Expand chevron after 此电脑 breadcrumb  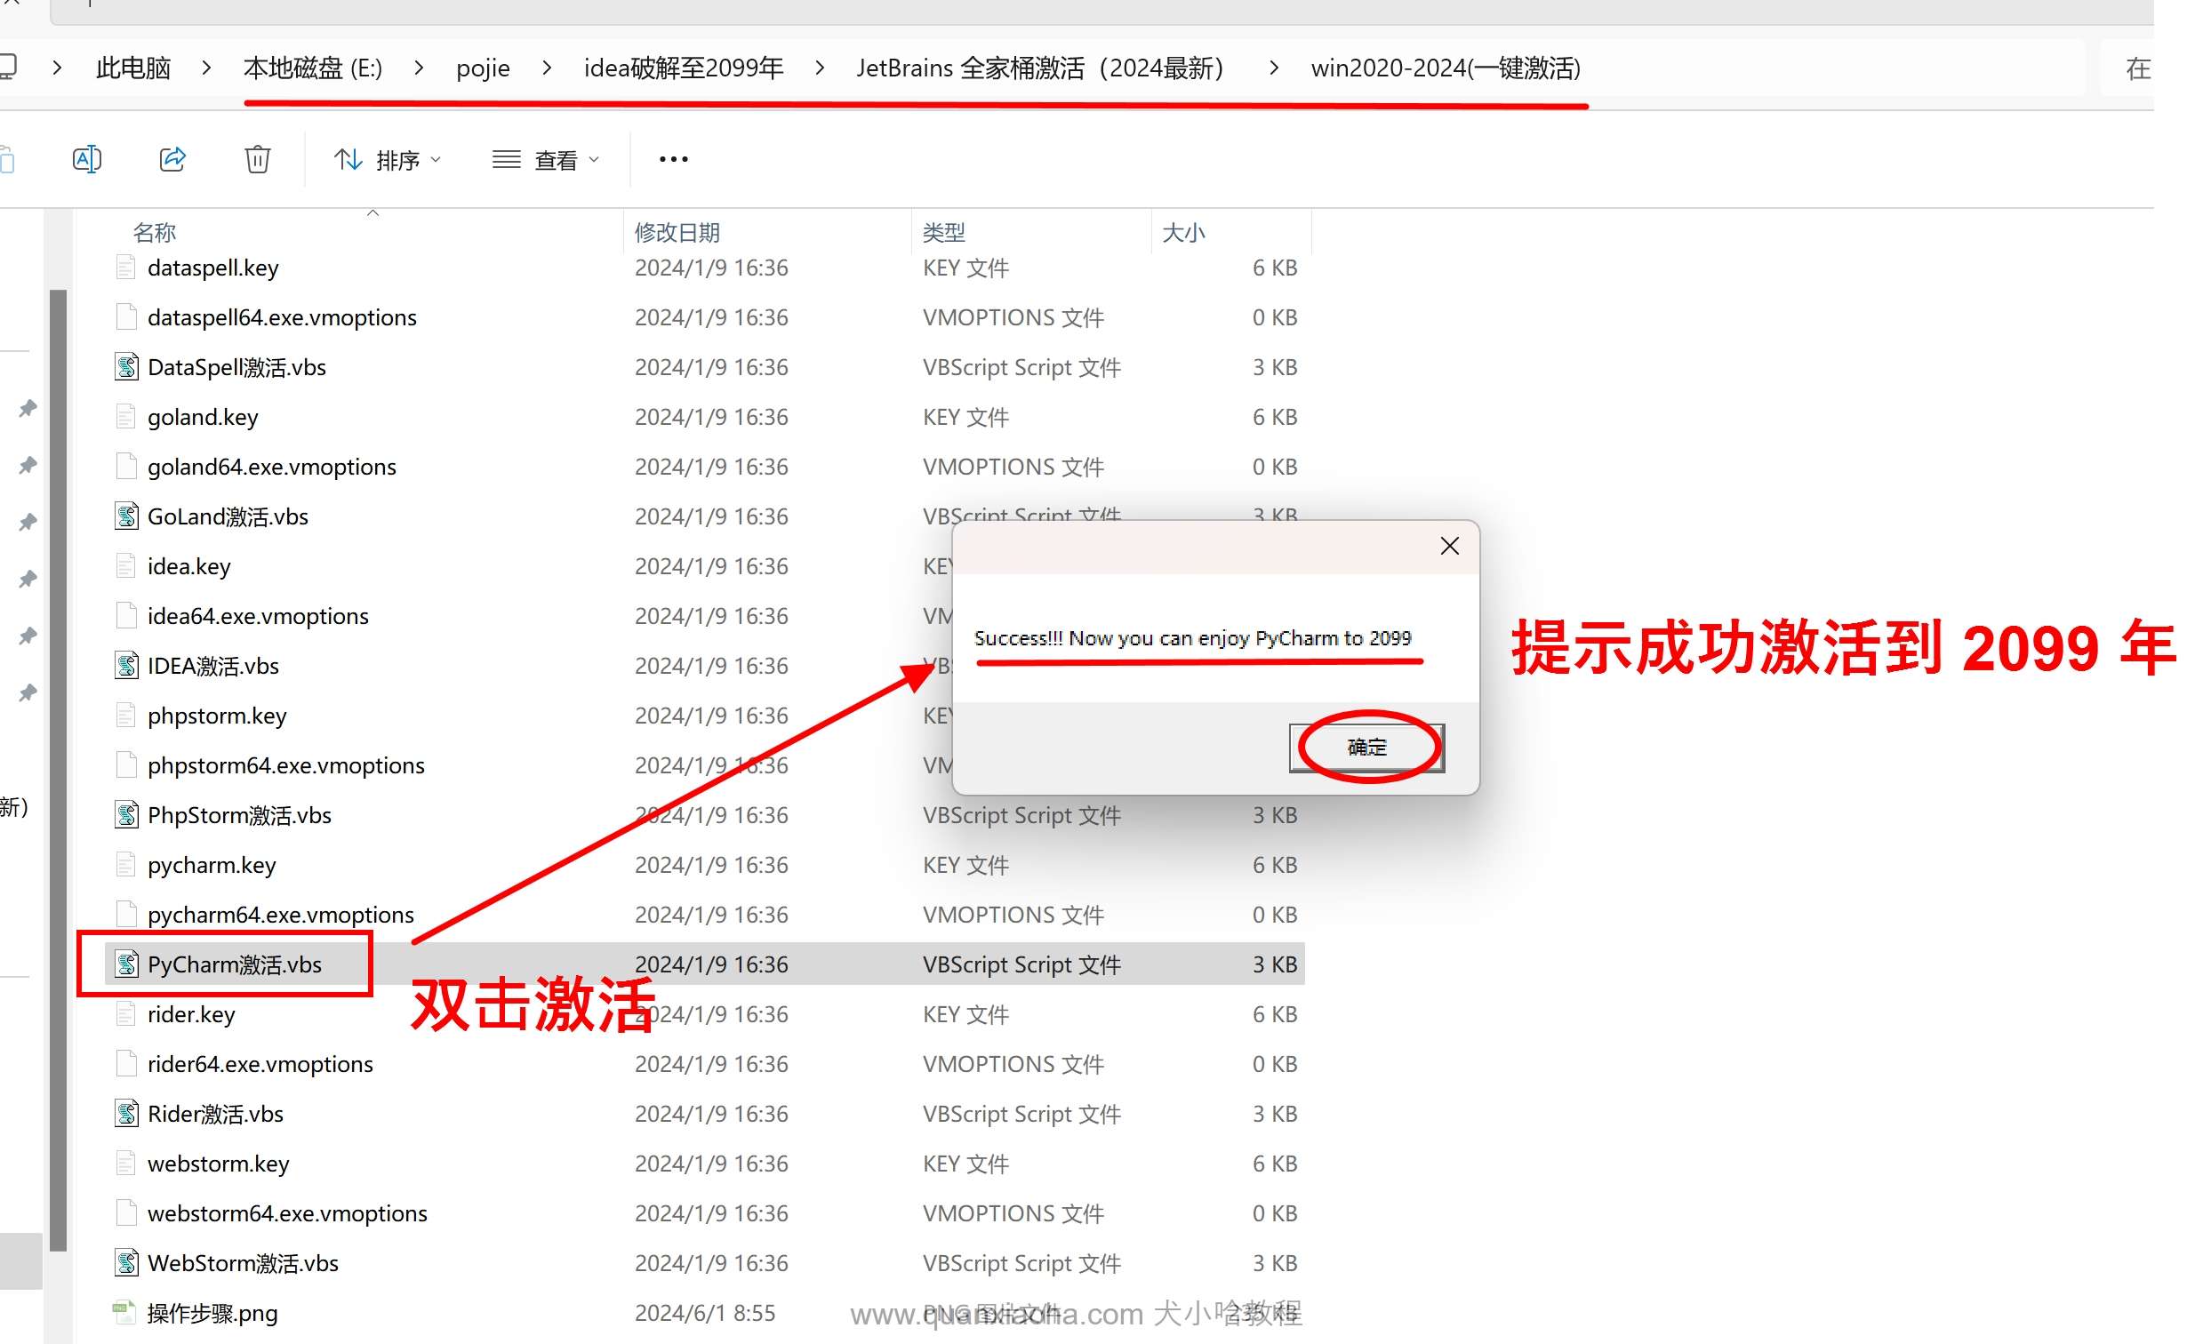206,68
